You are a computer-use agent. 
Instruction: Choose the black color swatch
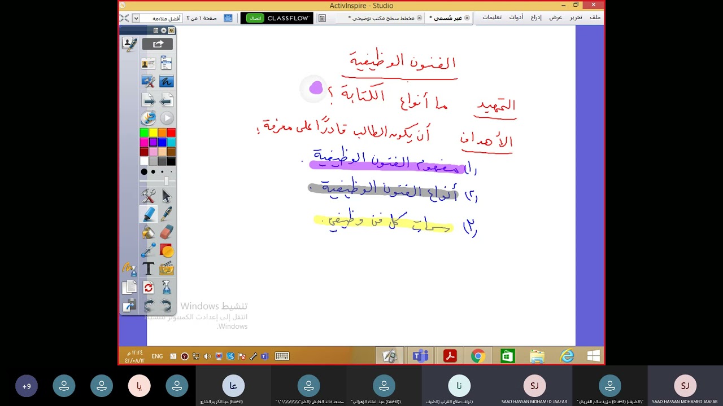click(171, 161)
